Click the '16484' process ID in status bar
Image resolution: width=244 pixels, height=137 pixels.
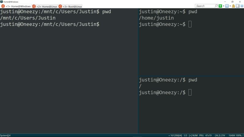coord(231,135)
